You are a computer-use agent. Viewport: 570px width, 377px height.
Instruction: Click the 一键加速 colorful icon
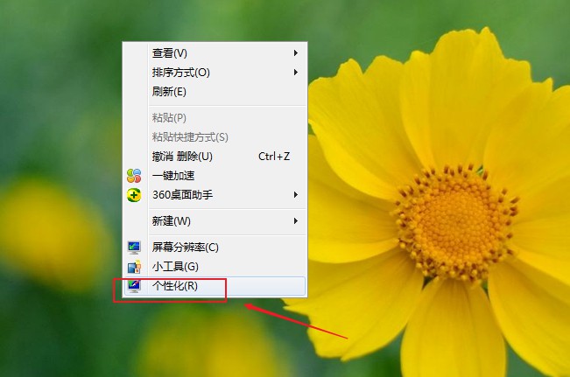point(134,176)
